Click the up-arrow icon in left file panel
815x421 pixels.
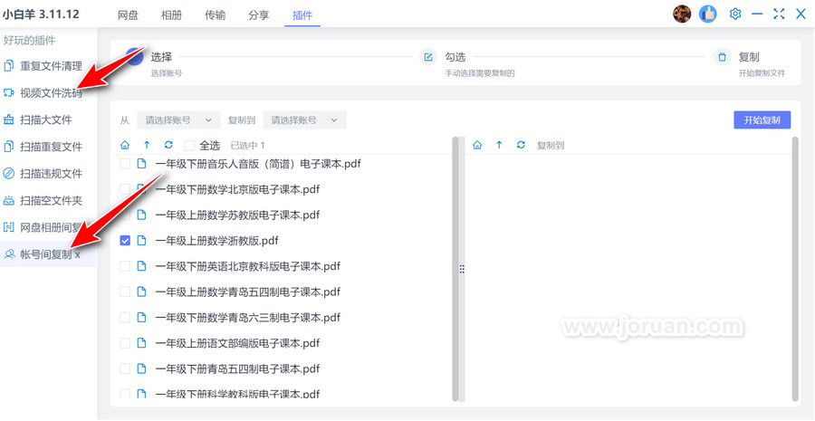pyautogui.click(x=147, y=145)
